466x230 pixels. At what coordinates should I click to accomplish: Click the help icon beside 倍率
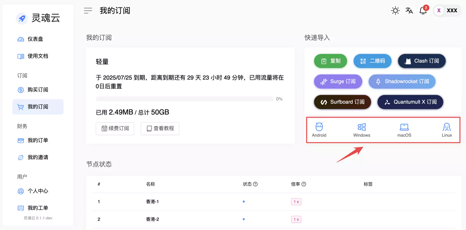pos(303,184)
